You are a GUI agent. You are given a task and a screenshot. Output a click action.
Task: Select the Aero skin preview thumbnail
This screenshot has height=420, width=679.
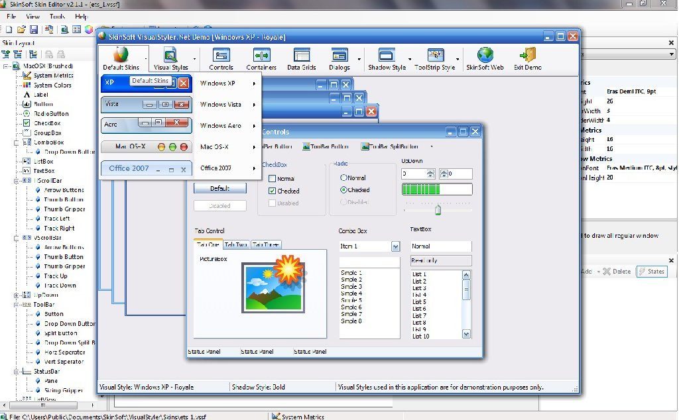click(x=147, y=125)
